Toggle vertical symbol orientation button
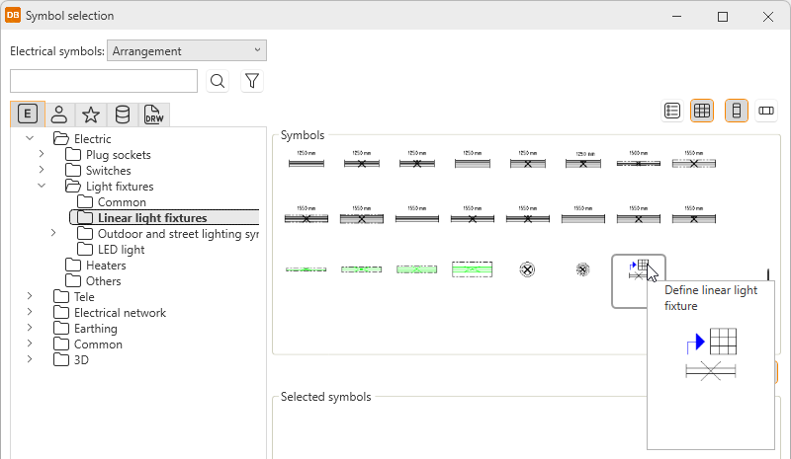791x459 pixels. pyautogui.click(x=736, y=111)
